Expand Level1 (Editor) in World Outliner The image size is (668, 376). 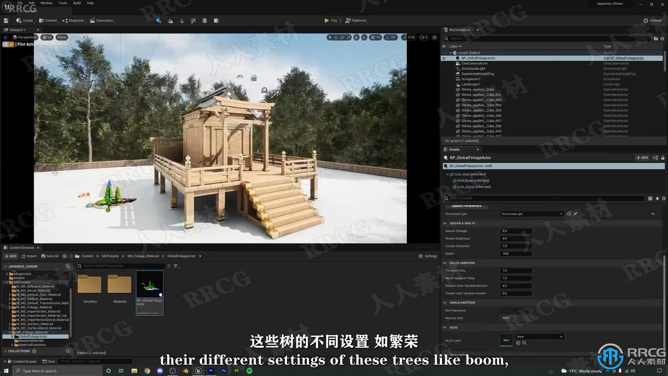coord(451,53)
